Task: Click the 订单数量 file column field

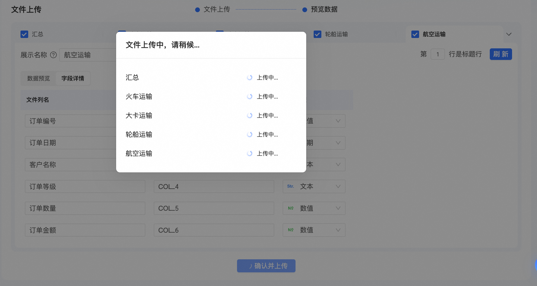Action: [85, 208]
